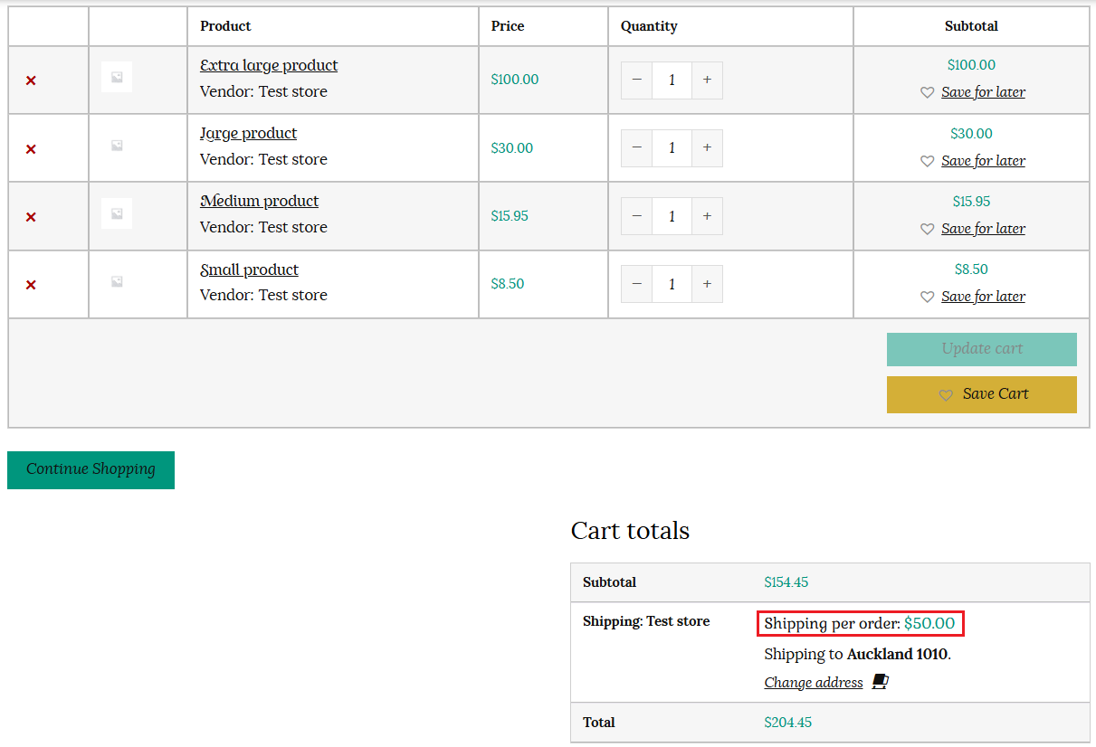Decrease quantity of Small product
Image resolution: width=1096 pixels, height=747 pixels.
coord(636,284)
